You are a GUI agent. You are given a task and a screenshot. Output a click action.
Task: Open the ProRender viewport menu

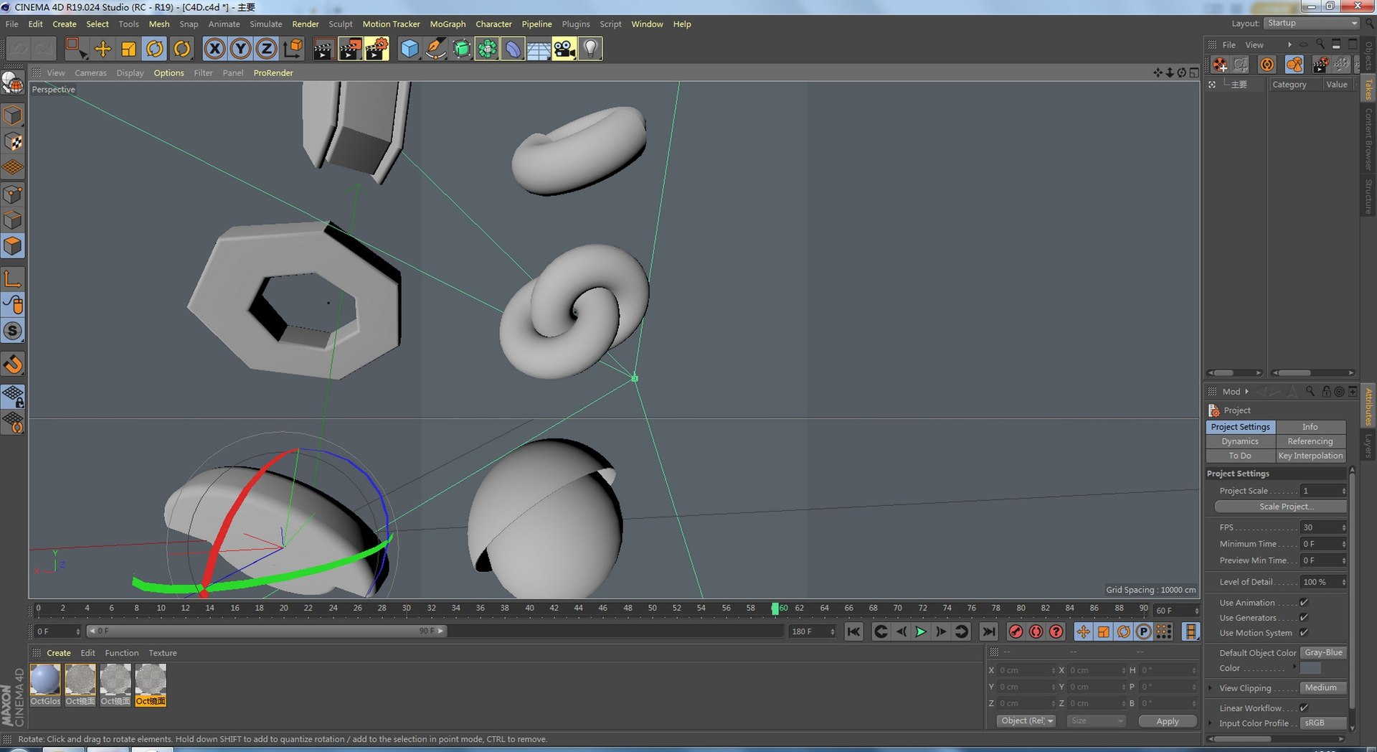tap(273, 72)
